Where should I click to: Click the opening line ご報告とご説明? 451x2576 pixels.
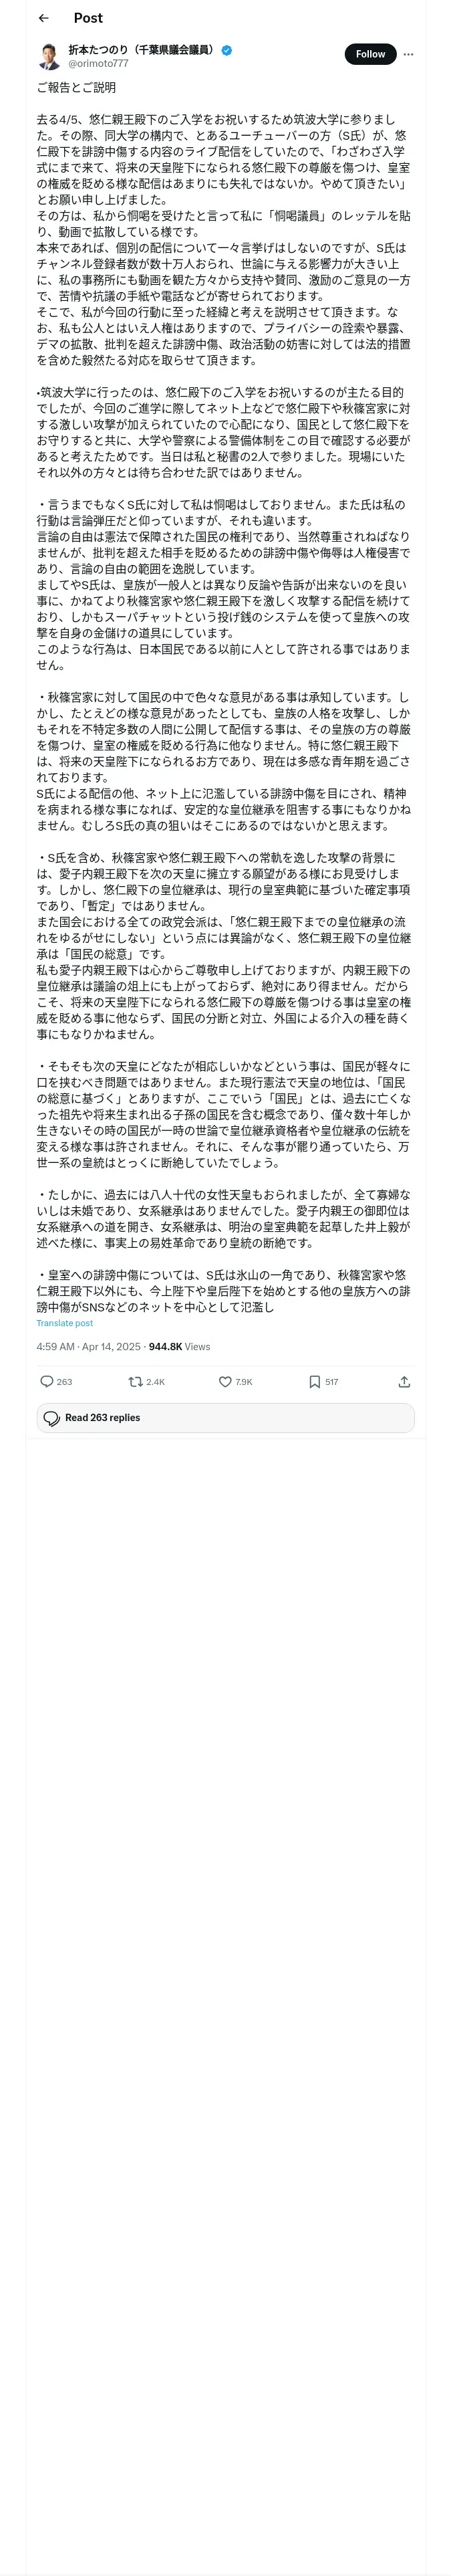coord(76,88)
